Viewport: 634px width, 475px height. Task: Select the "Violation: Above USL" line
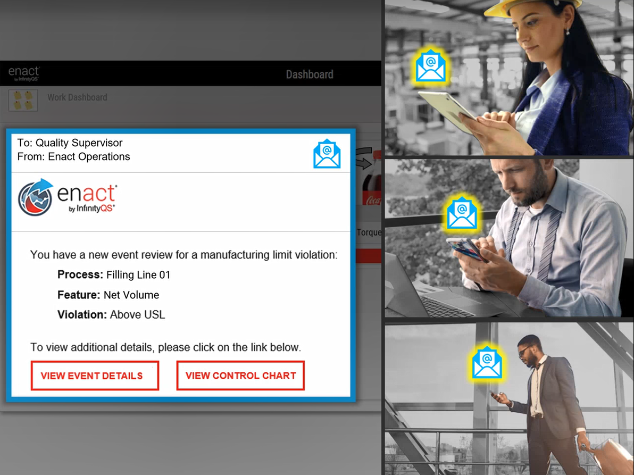tap(111, 314)
